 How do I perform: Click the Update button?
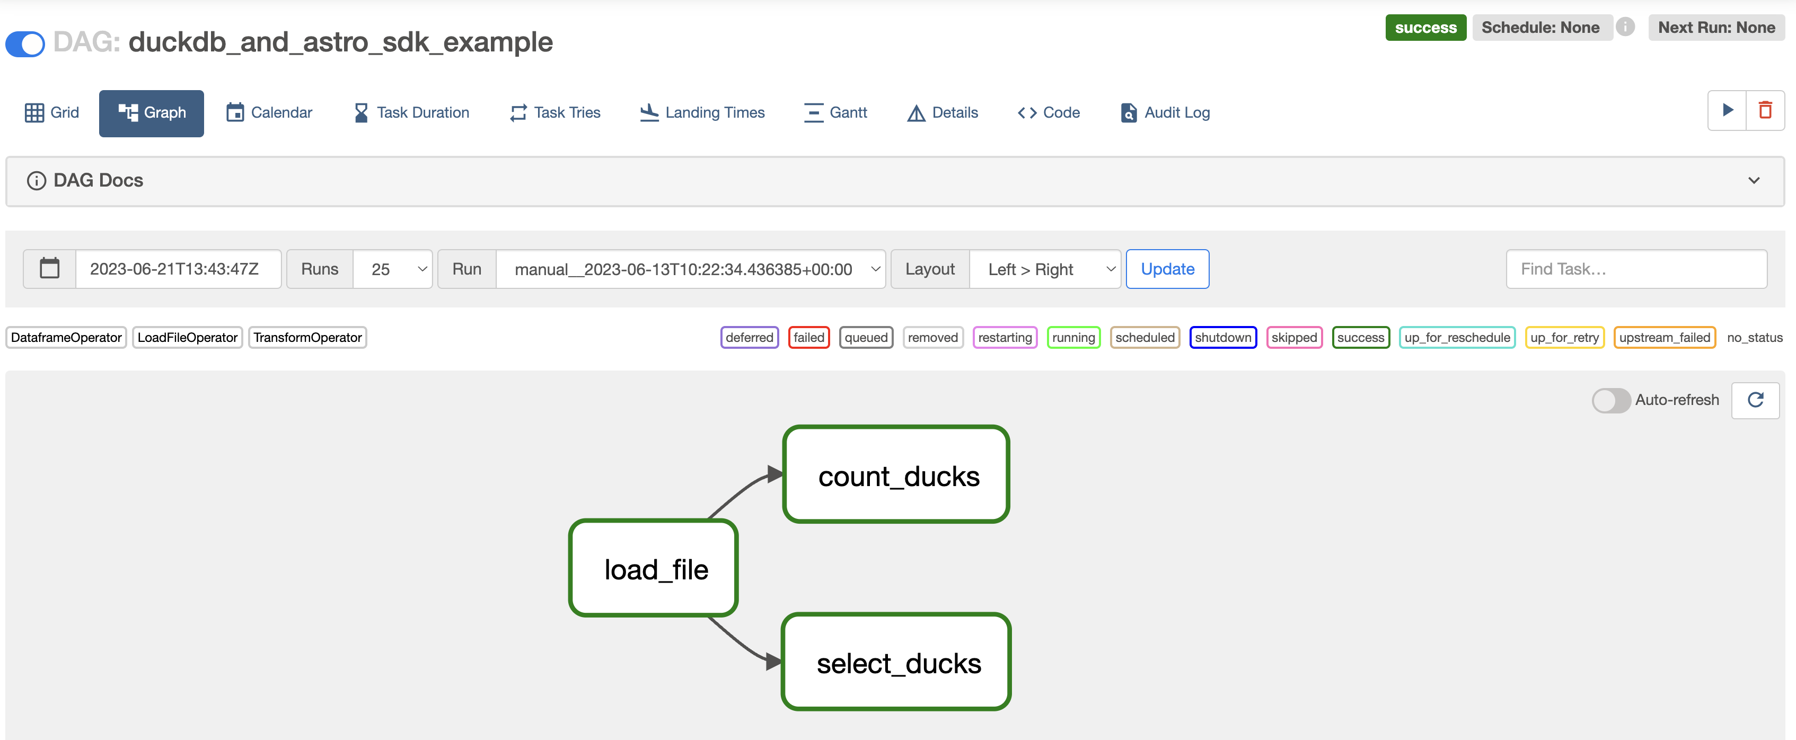coord(1167,269)
